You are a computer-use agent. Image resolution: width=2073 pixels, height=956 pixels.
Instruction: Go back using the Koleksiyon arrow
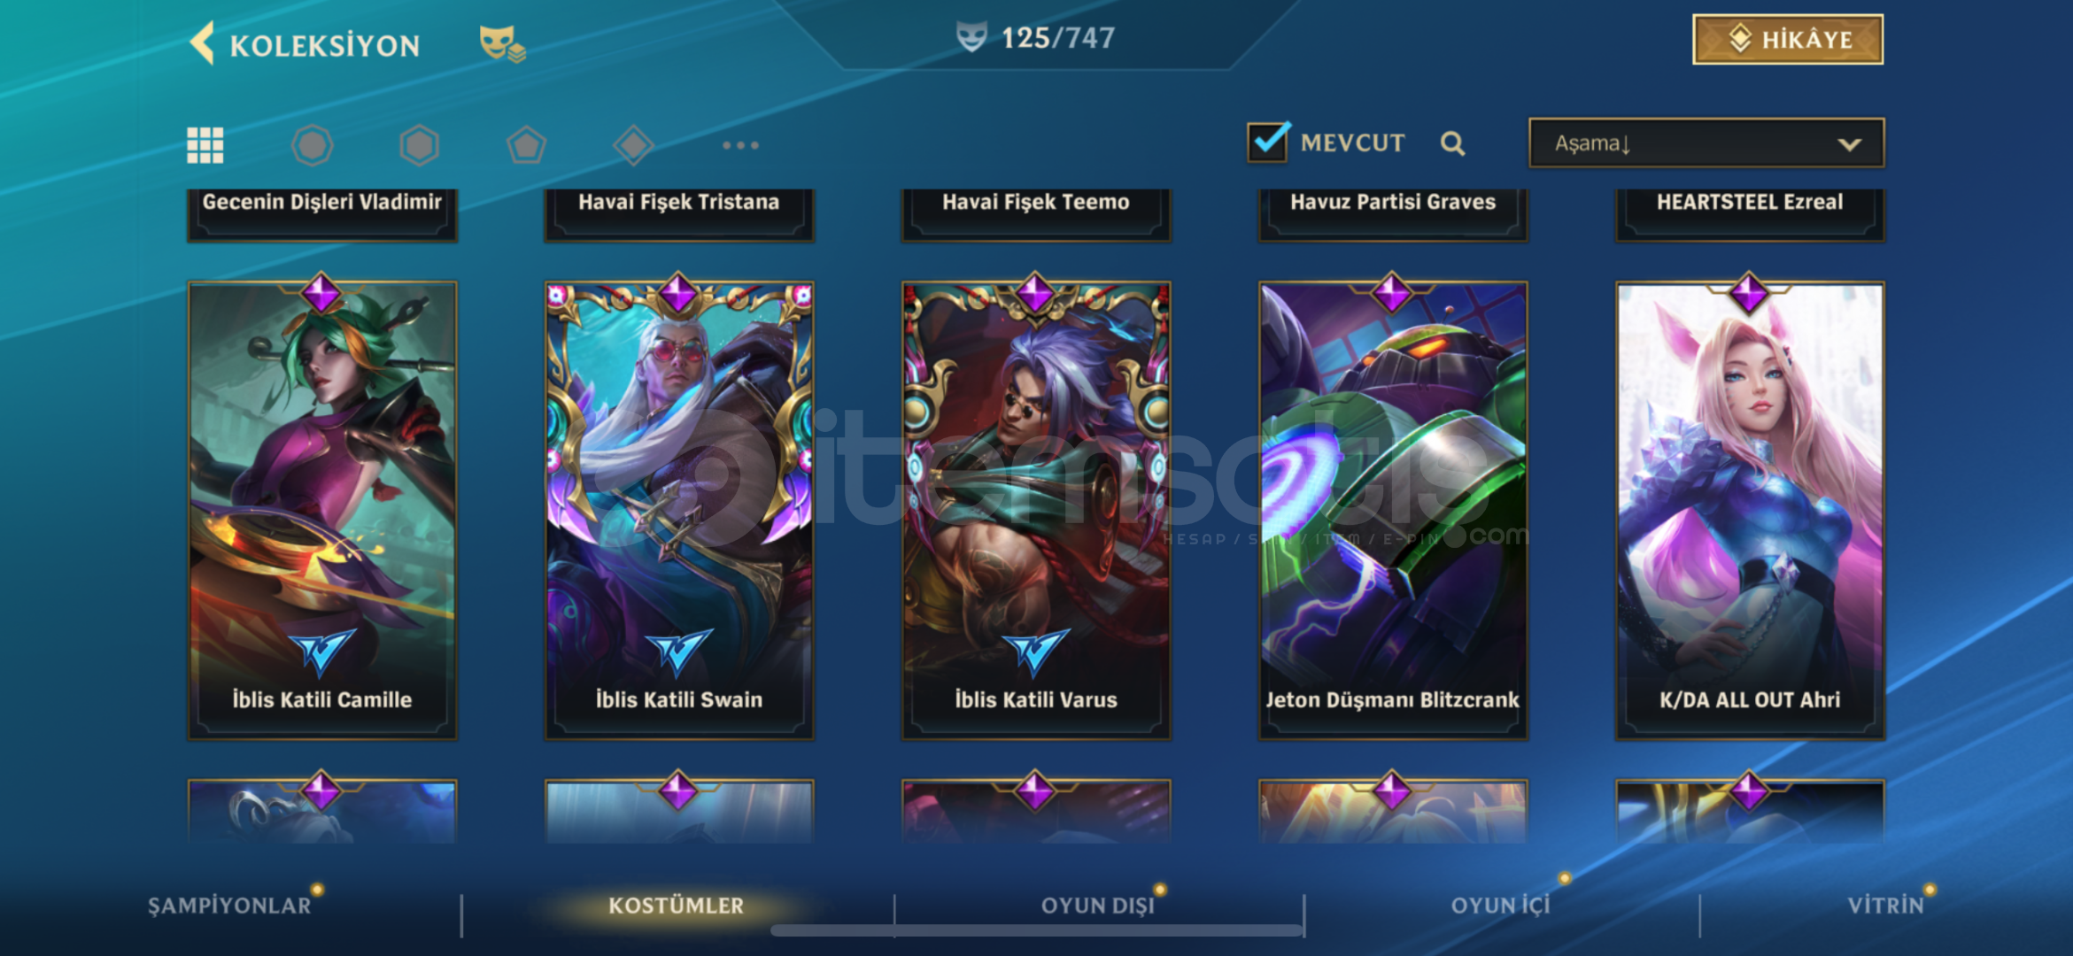(x=203, y=43)
